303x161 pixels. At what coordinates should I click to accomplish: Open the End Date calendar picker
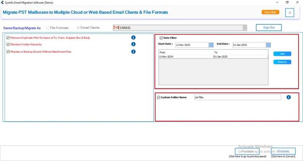tap(268, 45)
